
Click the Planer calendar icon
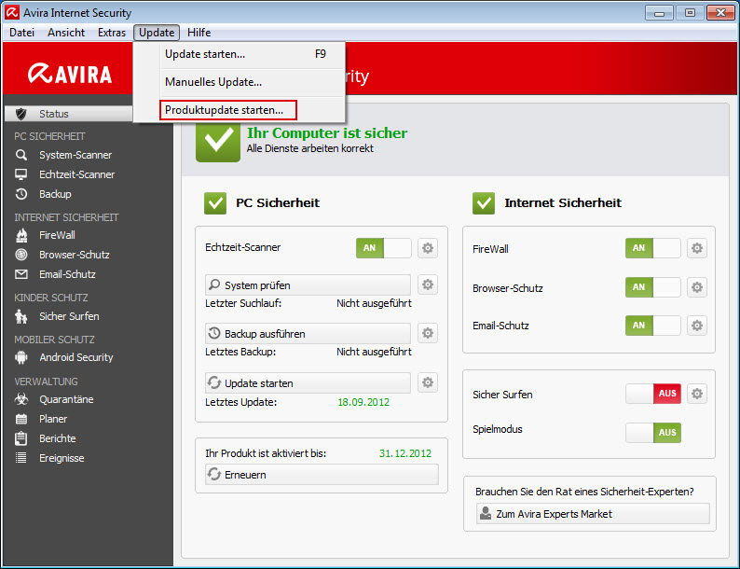click(x=21, y=419)
